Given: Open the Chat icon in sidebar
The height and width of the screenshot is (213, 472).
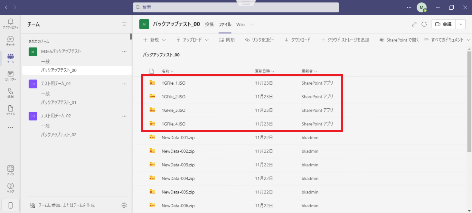Looking at the screenshot, I should [10, 41].
